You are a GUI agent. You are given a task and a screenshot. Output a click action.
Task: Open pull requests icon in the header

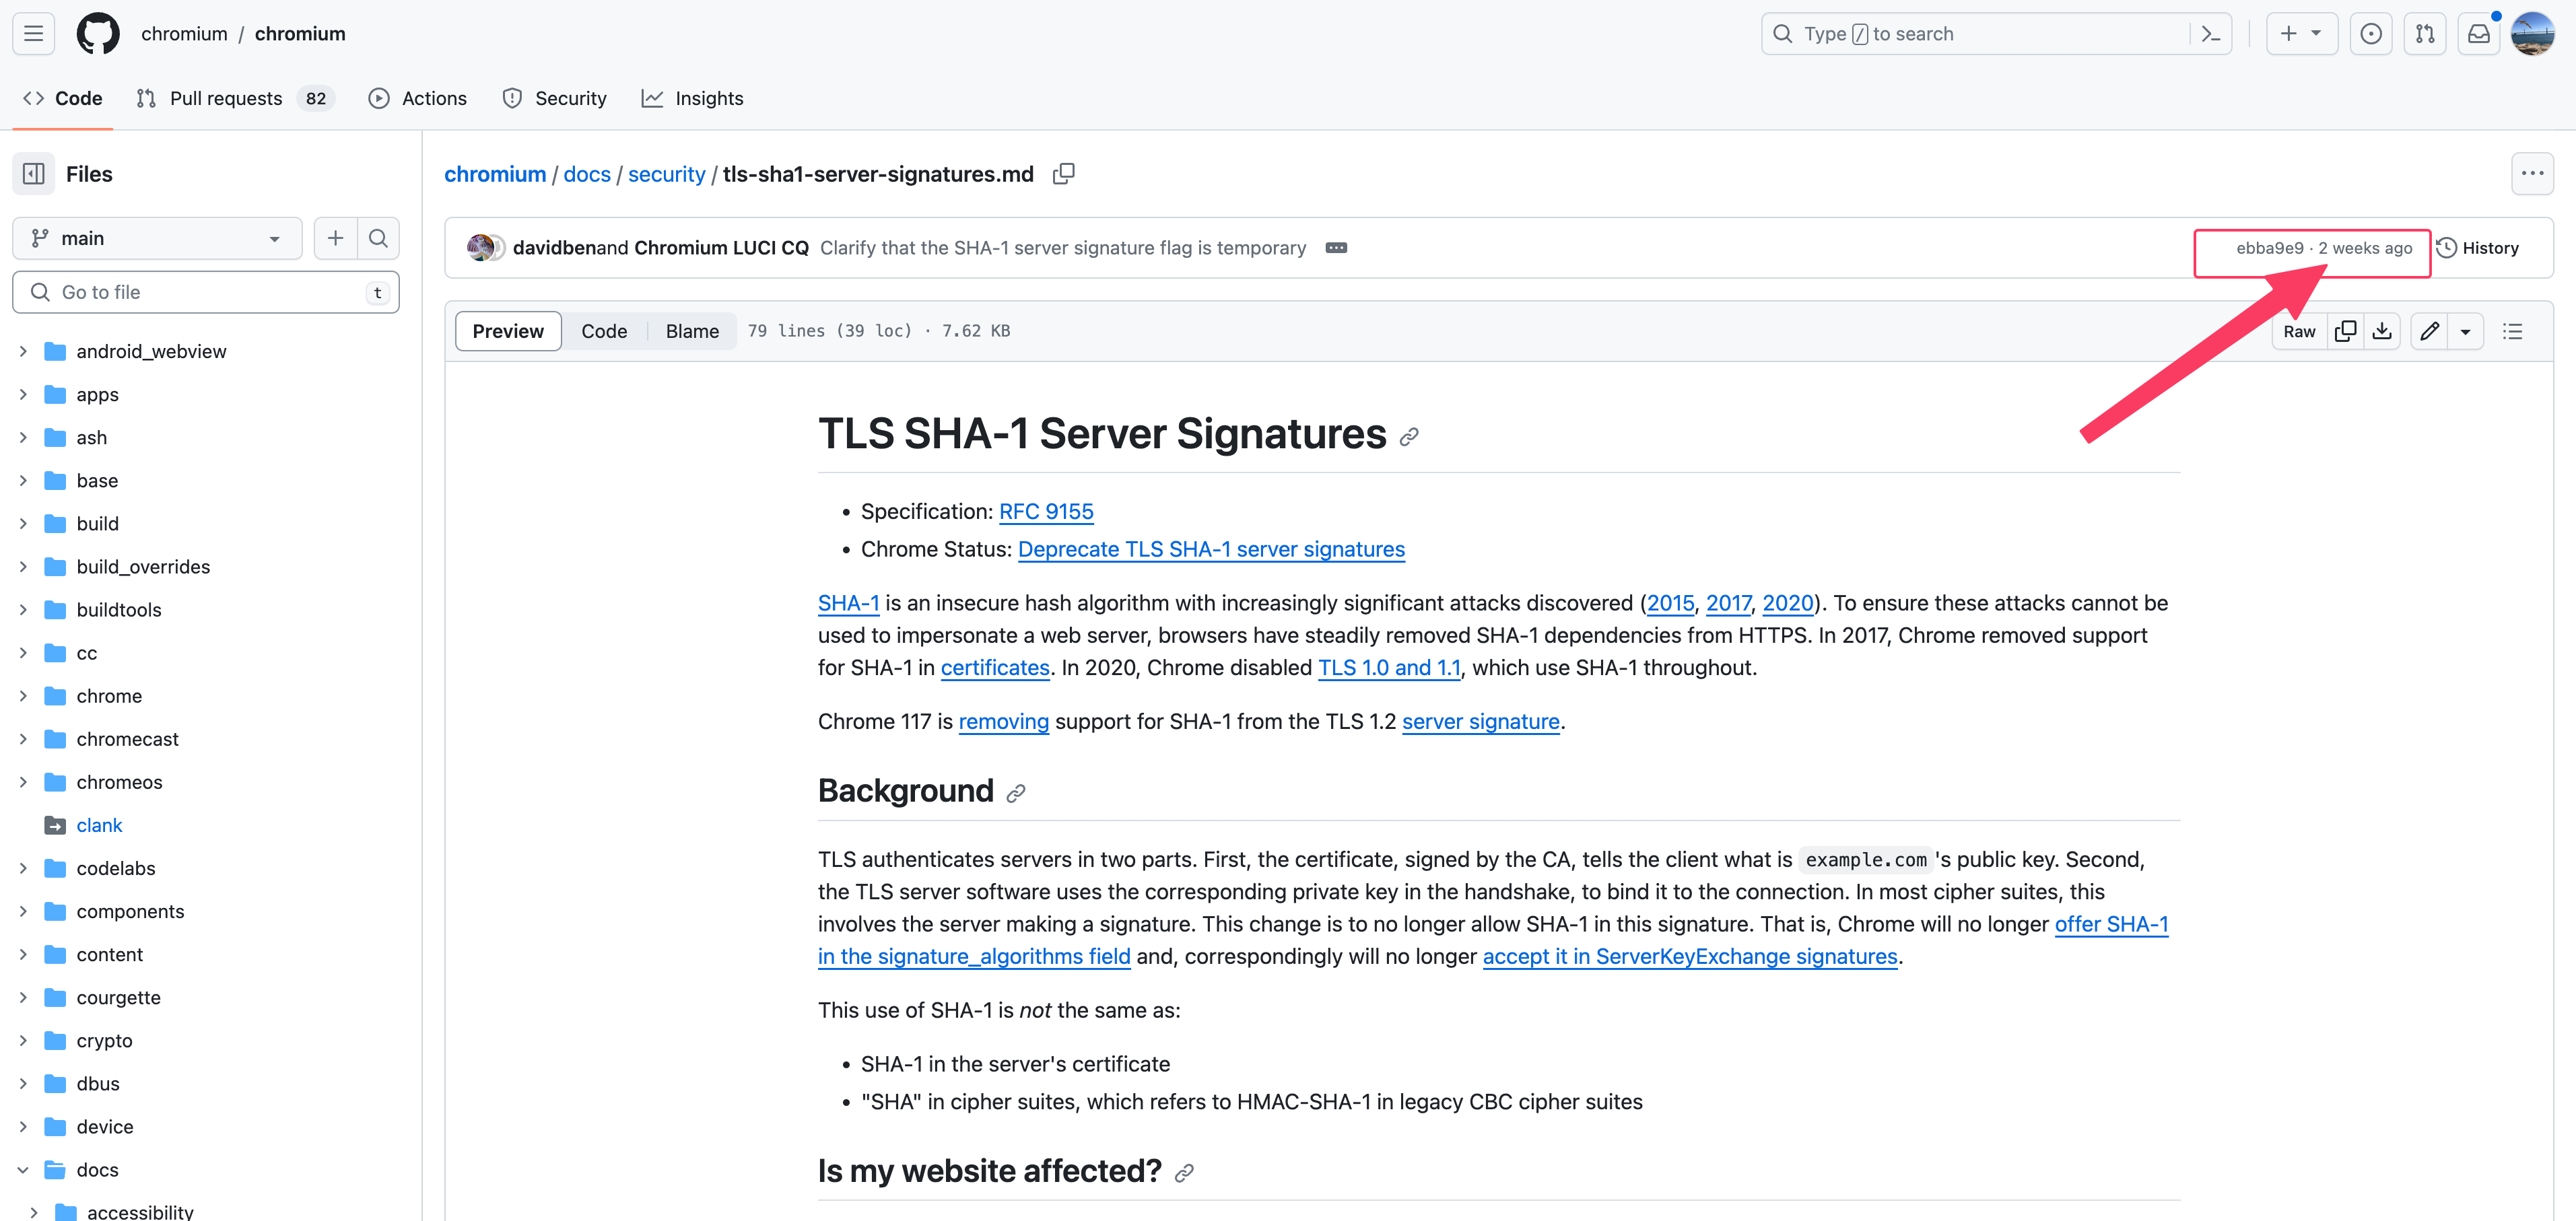(x=2425, y=33)
